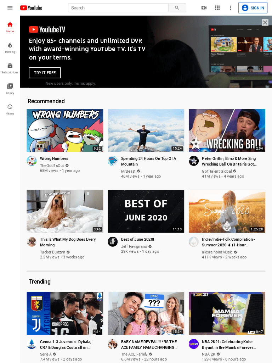Open The ACE Family channel name link
272x363 pixels.
(x=134, y=354)
